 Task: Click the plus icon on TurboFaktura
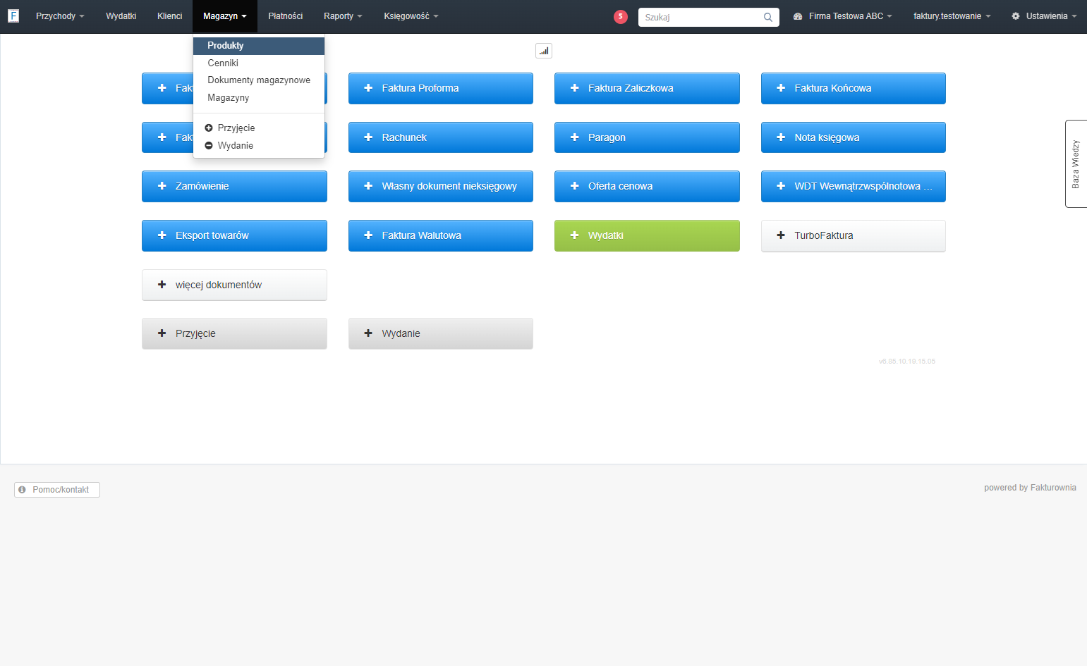781,235
